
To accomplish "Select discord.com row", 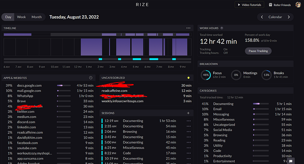I will click(49, 122).
